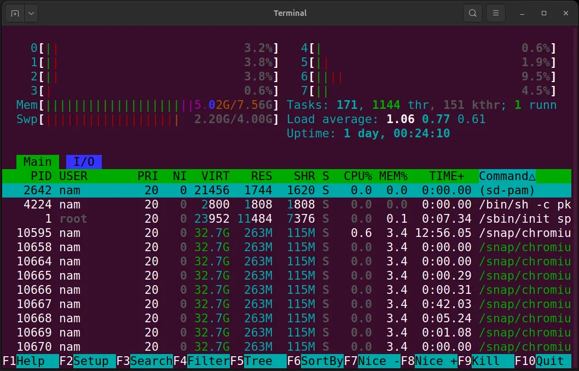Select the process row PID 10666
This screenshot has width=579, height=371.
(x=287, y=290)
